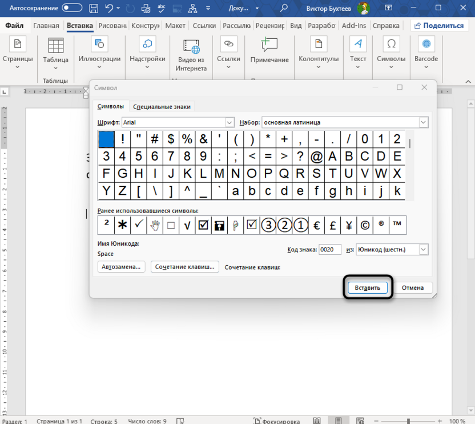Click the Поделиться button
This screenshot has height=424, width=475.
click(x=439, y=26)
